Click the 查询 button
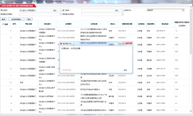193x116 pixels. coord(4,19)
